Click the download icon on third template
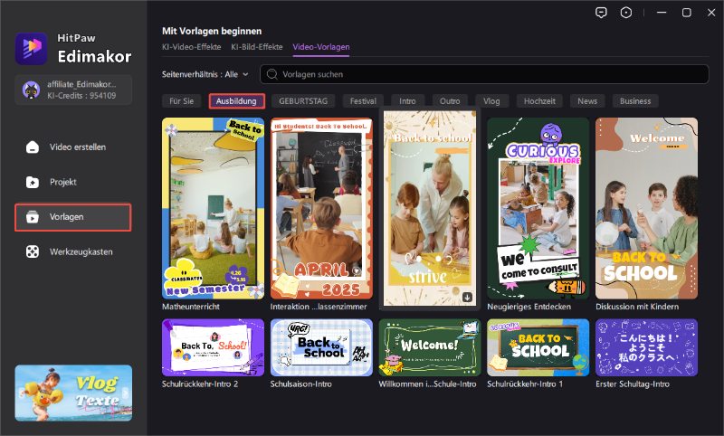Image resolution: width=724 pixels, height=436 pixels. click(x=467, y=297)
